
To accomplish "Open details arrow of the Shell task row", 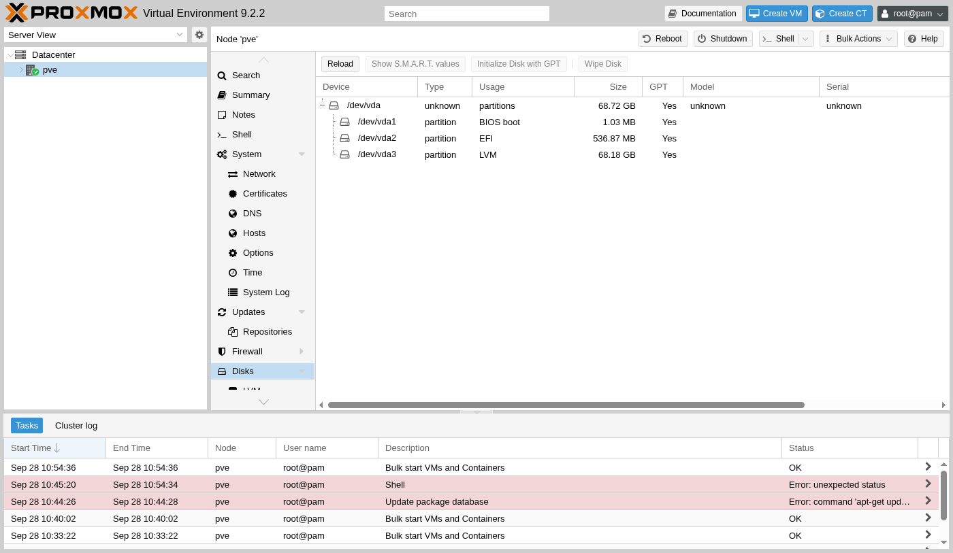I will point(928,484).
